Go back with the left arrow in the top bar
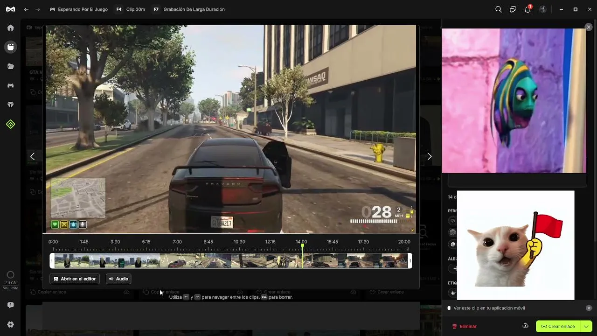597x336 pixels. pos(27,9)
